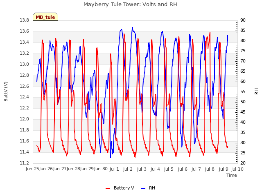Click the Jul 7 x-axis tick label
The width and height of the screenshot is (262, 196).
[196, 169]
